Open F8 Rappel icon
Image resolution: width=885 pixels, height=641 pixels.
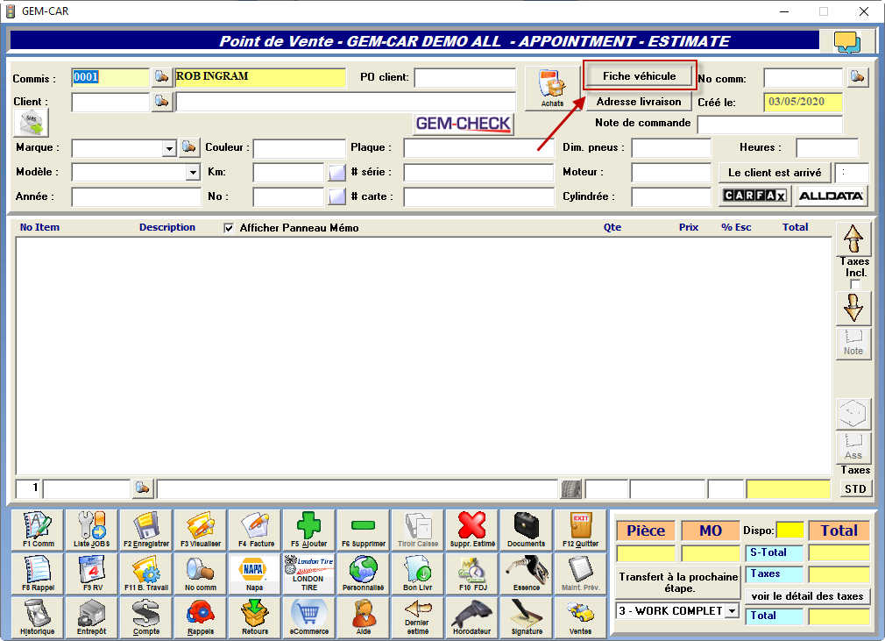38,573
